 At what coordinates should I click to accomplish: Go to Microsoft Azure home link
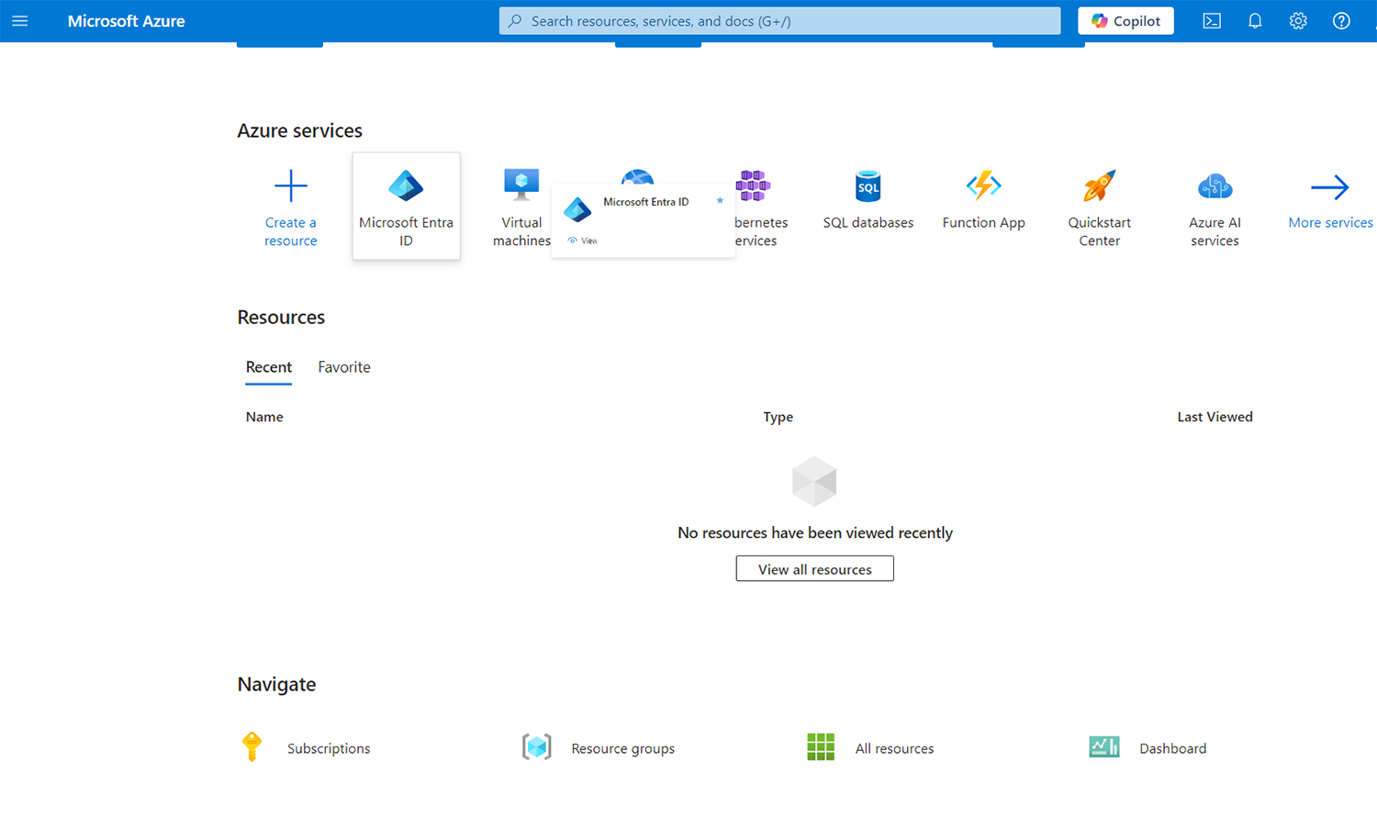126,21
